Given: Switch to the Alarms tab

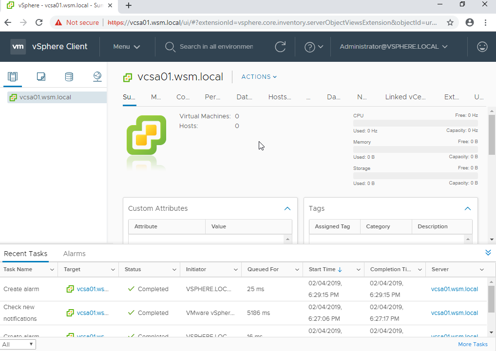Looking at the screenshot, I should coord(75,254).
